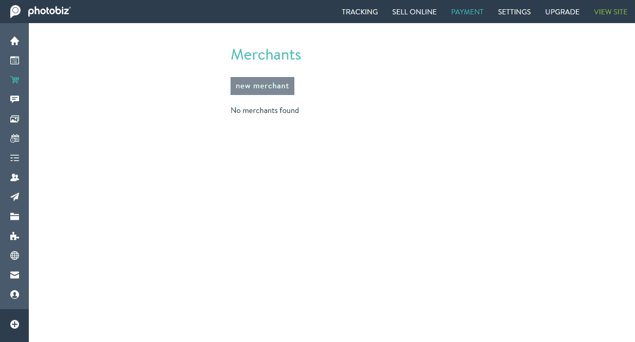Image resolution: width=635 pixels, height=342 pixels.
Task: Select the paper plane marketing icon
Action: point(14,197)
